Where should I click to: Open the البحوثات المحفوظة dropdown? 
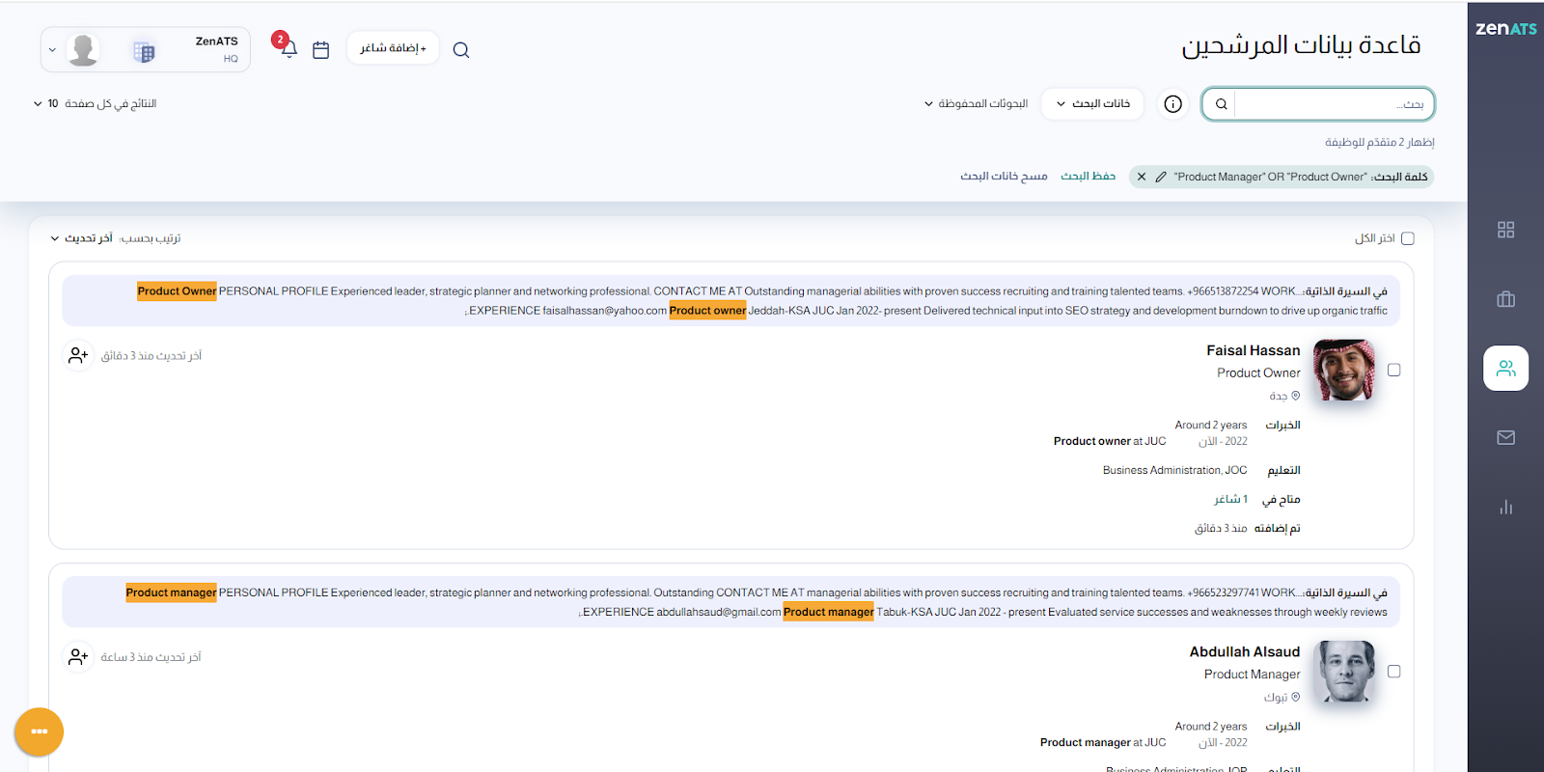click(976, 103)
